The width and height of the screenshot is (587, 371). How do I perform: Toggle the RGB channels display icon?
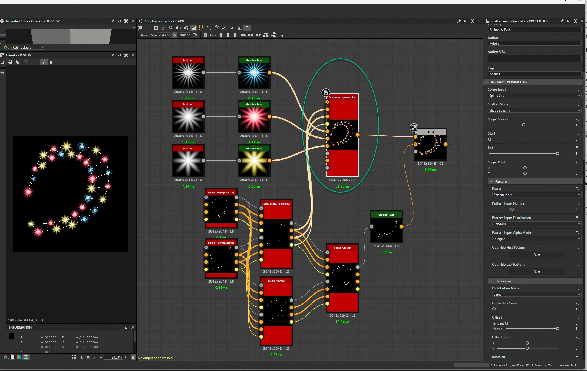point(19,357)
